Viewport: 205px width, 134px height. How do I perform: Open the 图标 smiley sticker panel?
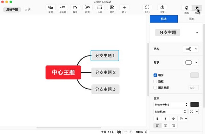[187, 8]
